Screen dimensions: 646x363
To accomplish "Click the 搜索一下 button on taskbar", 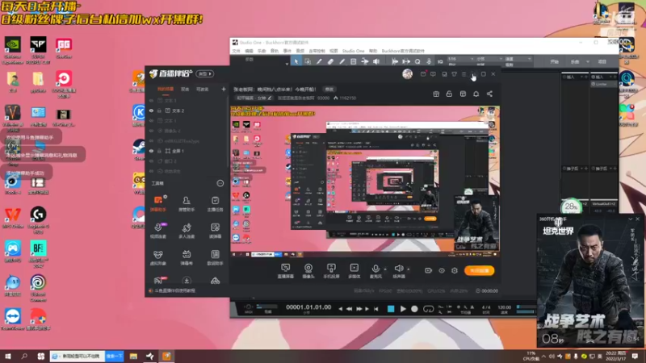I will (114, 356).
